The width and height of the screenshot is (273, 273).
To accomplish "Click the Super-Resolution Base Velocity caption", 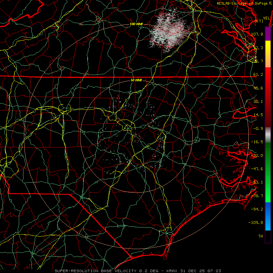I will point(138,271).
